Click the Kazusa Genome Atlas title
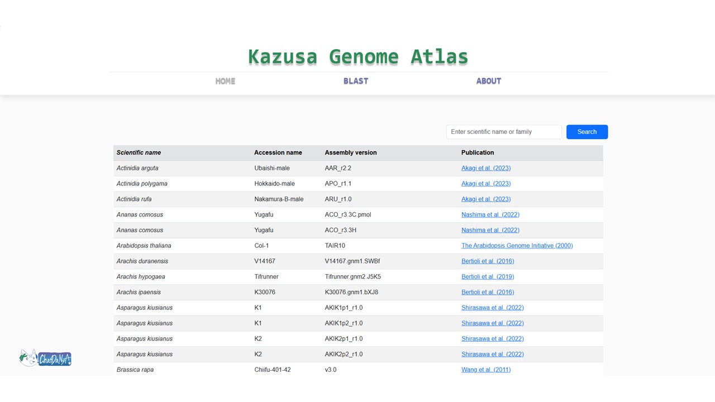Screen dimensions: 715x402 pos(358,56)
